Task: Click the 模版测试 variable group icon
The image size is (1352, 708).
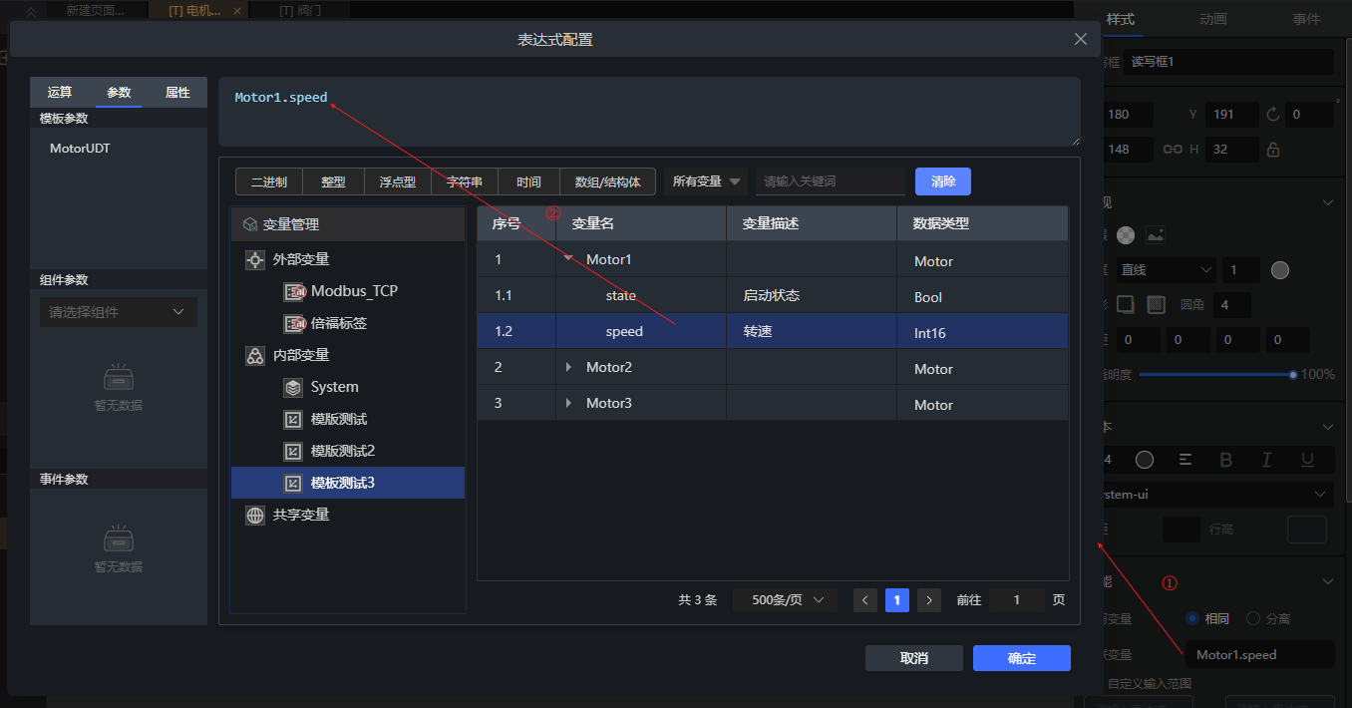Action: 293,419
